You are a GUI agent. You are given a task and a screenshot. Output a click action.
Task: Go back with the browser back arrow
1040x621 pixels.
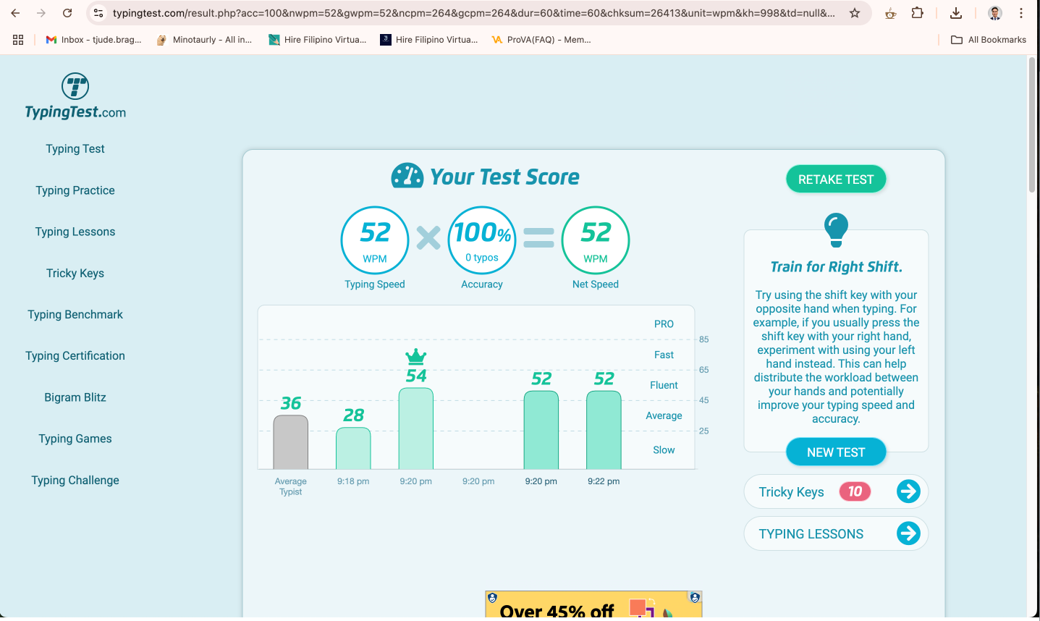pyautogui.click(x=15, y=13)
